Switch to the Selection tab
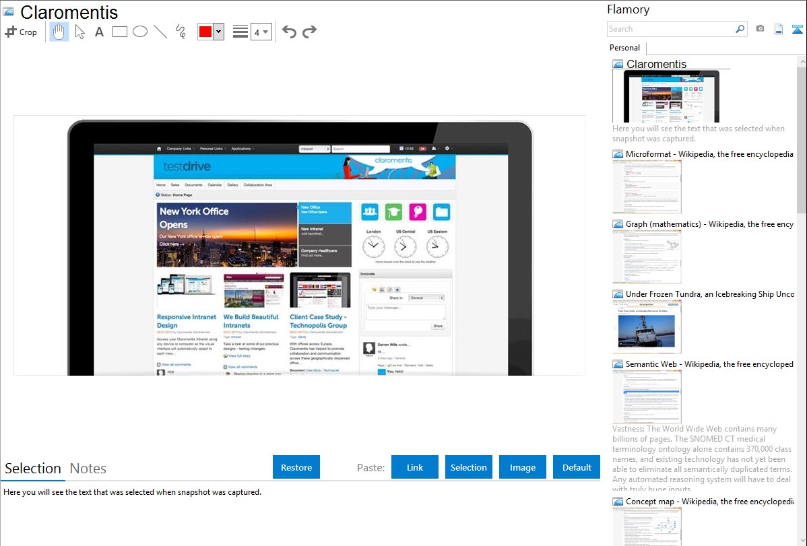The height and width of the screenshot is (546, 807). tap(33, 469)
